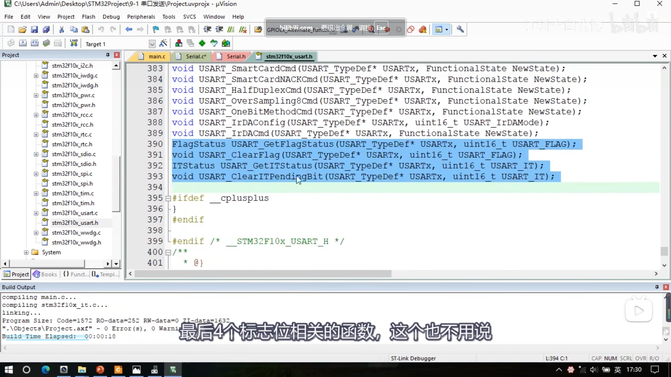The image size is (671, 377).
Task: Click the Manage Run-Time Environment green diamond
Action: tap(202, 43)
